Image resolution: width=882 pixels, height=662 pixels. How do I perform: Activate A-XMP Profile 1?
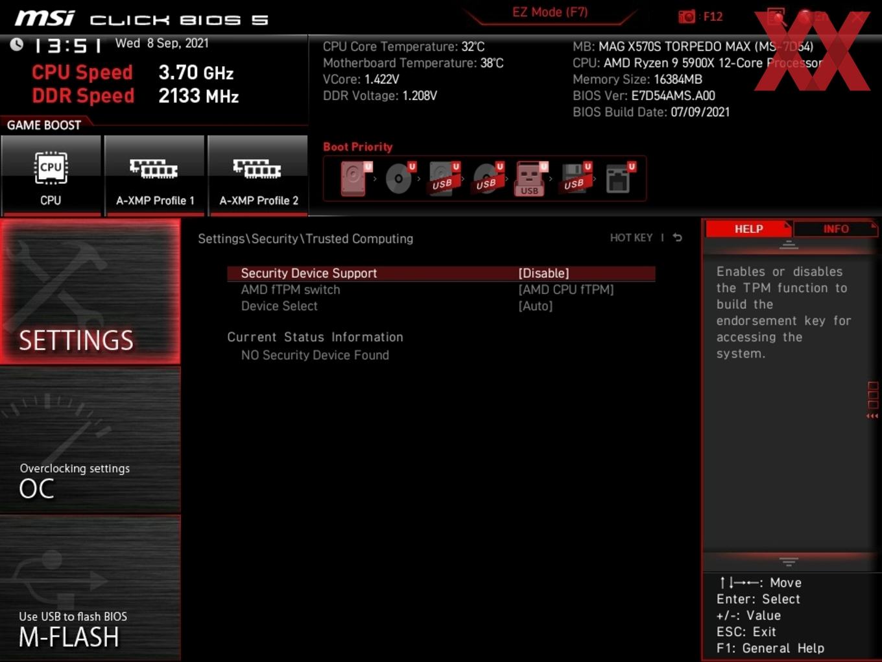[x=154, y=175]
